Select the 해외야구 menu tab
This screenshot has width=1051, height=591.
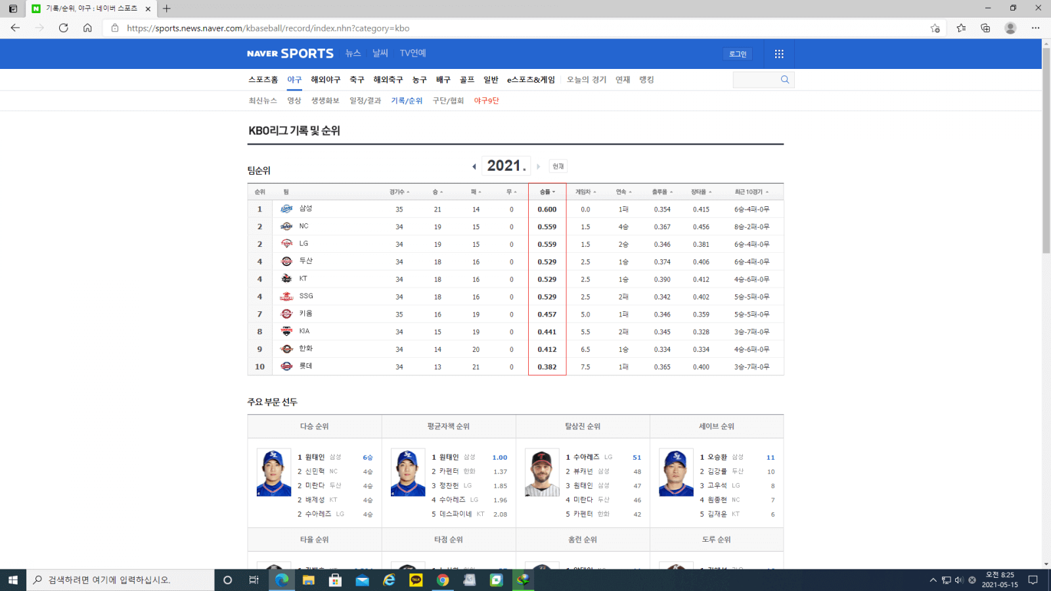coord(326,79)
